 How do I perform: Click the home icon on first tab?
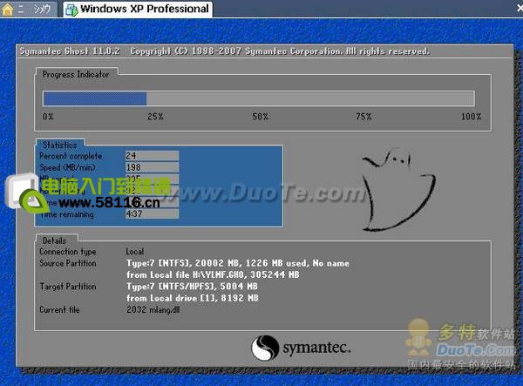click(x=10, y=10)
